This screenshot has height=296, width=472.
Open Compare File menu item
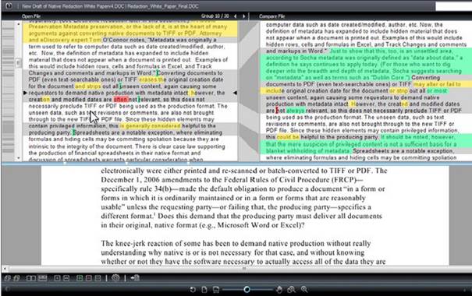(x=271, y=16)
